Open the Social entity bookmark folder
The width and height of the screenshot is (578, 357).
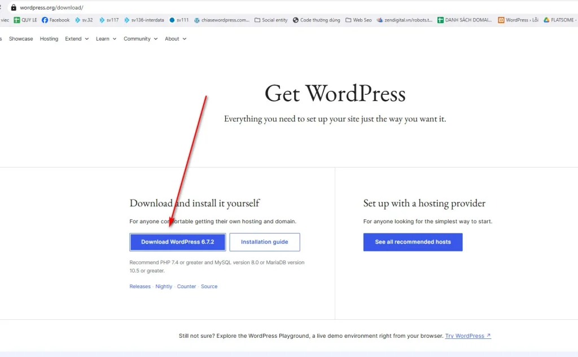[271, 20]
